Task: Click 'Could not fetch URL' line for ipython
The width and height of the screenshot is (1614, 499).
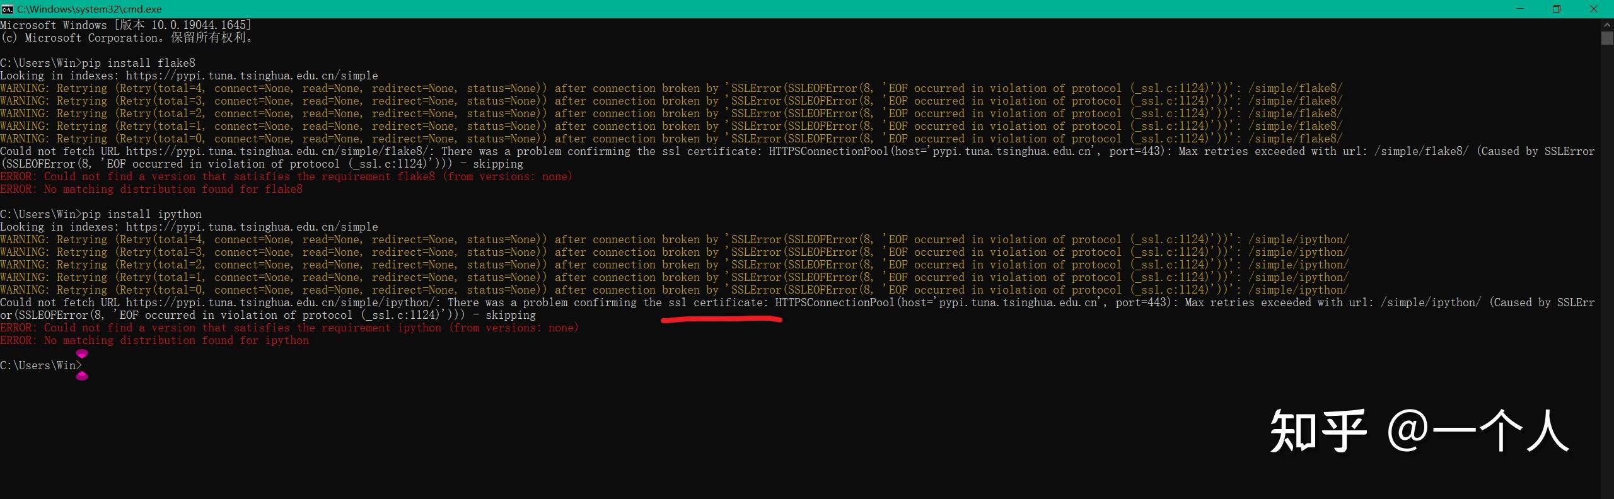Action: pos(798,302)
